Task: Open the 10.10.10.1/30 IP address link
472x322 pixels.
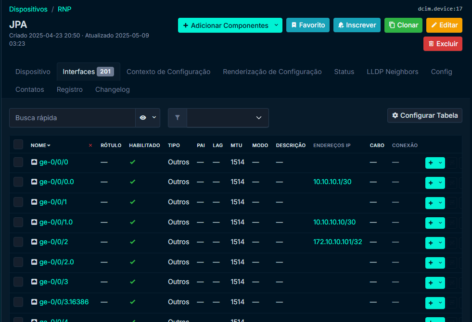Action: click(332, 182)
